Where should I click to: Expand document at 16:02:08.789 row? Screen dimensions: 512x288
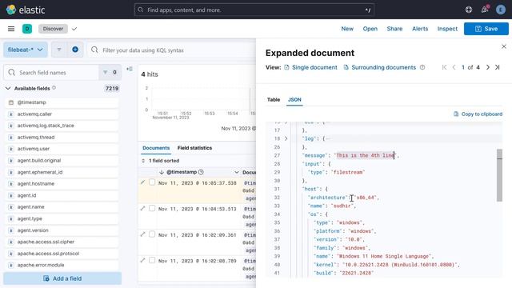pos(142,260)
